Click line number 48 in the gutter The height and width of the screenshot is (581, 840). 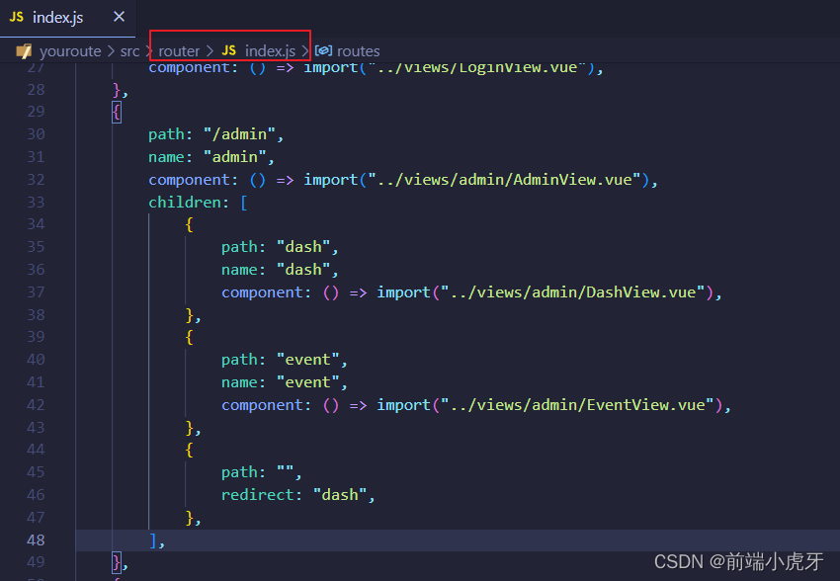point(36,540)
